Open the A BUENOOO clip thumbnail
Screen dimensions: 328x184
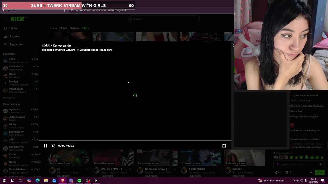click(x=201, y=157)
